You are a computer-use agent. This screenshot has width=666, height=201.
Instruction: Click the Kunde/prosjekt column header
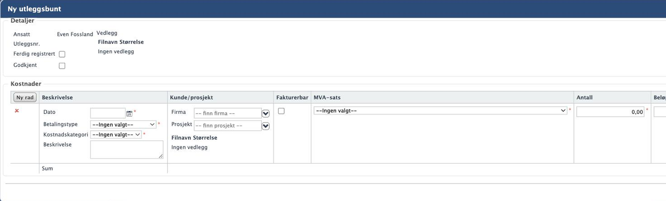click(192, 97)
